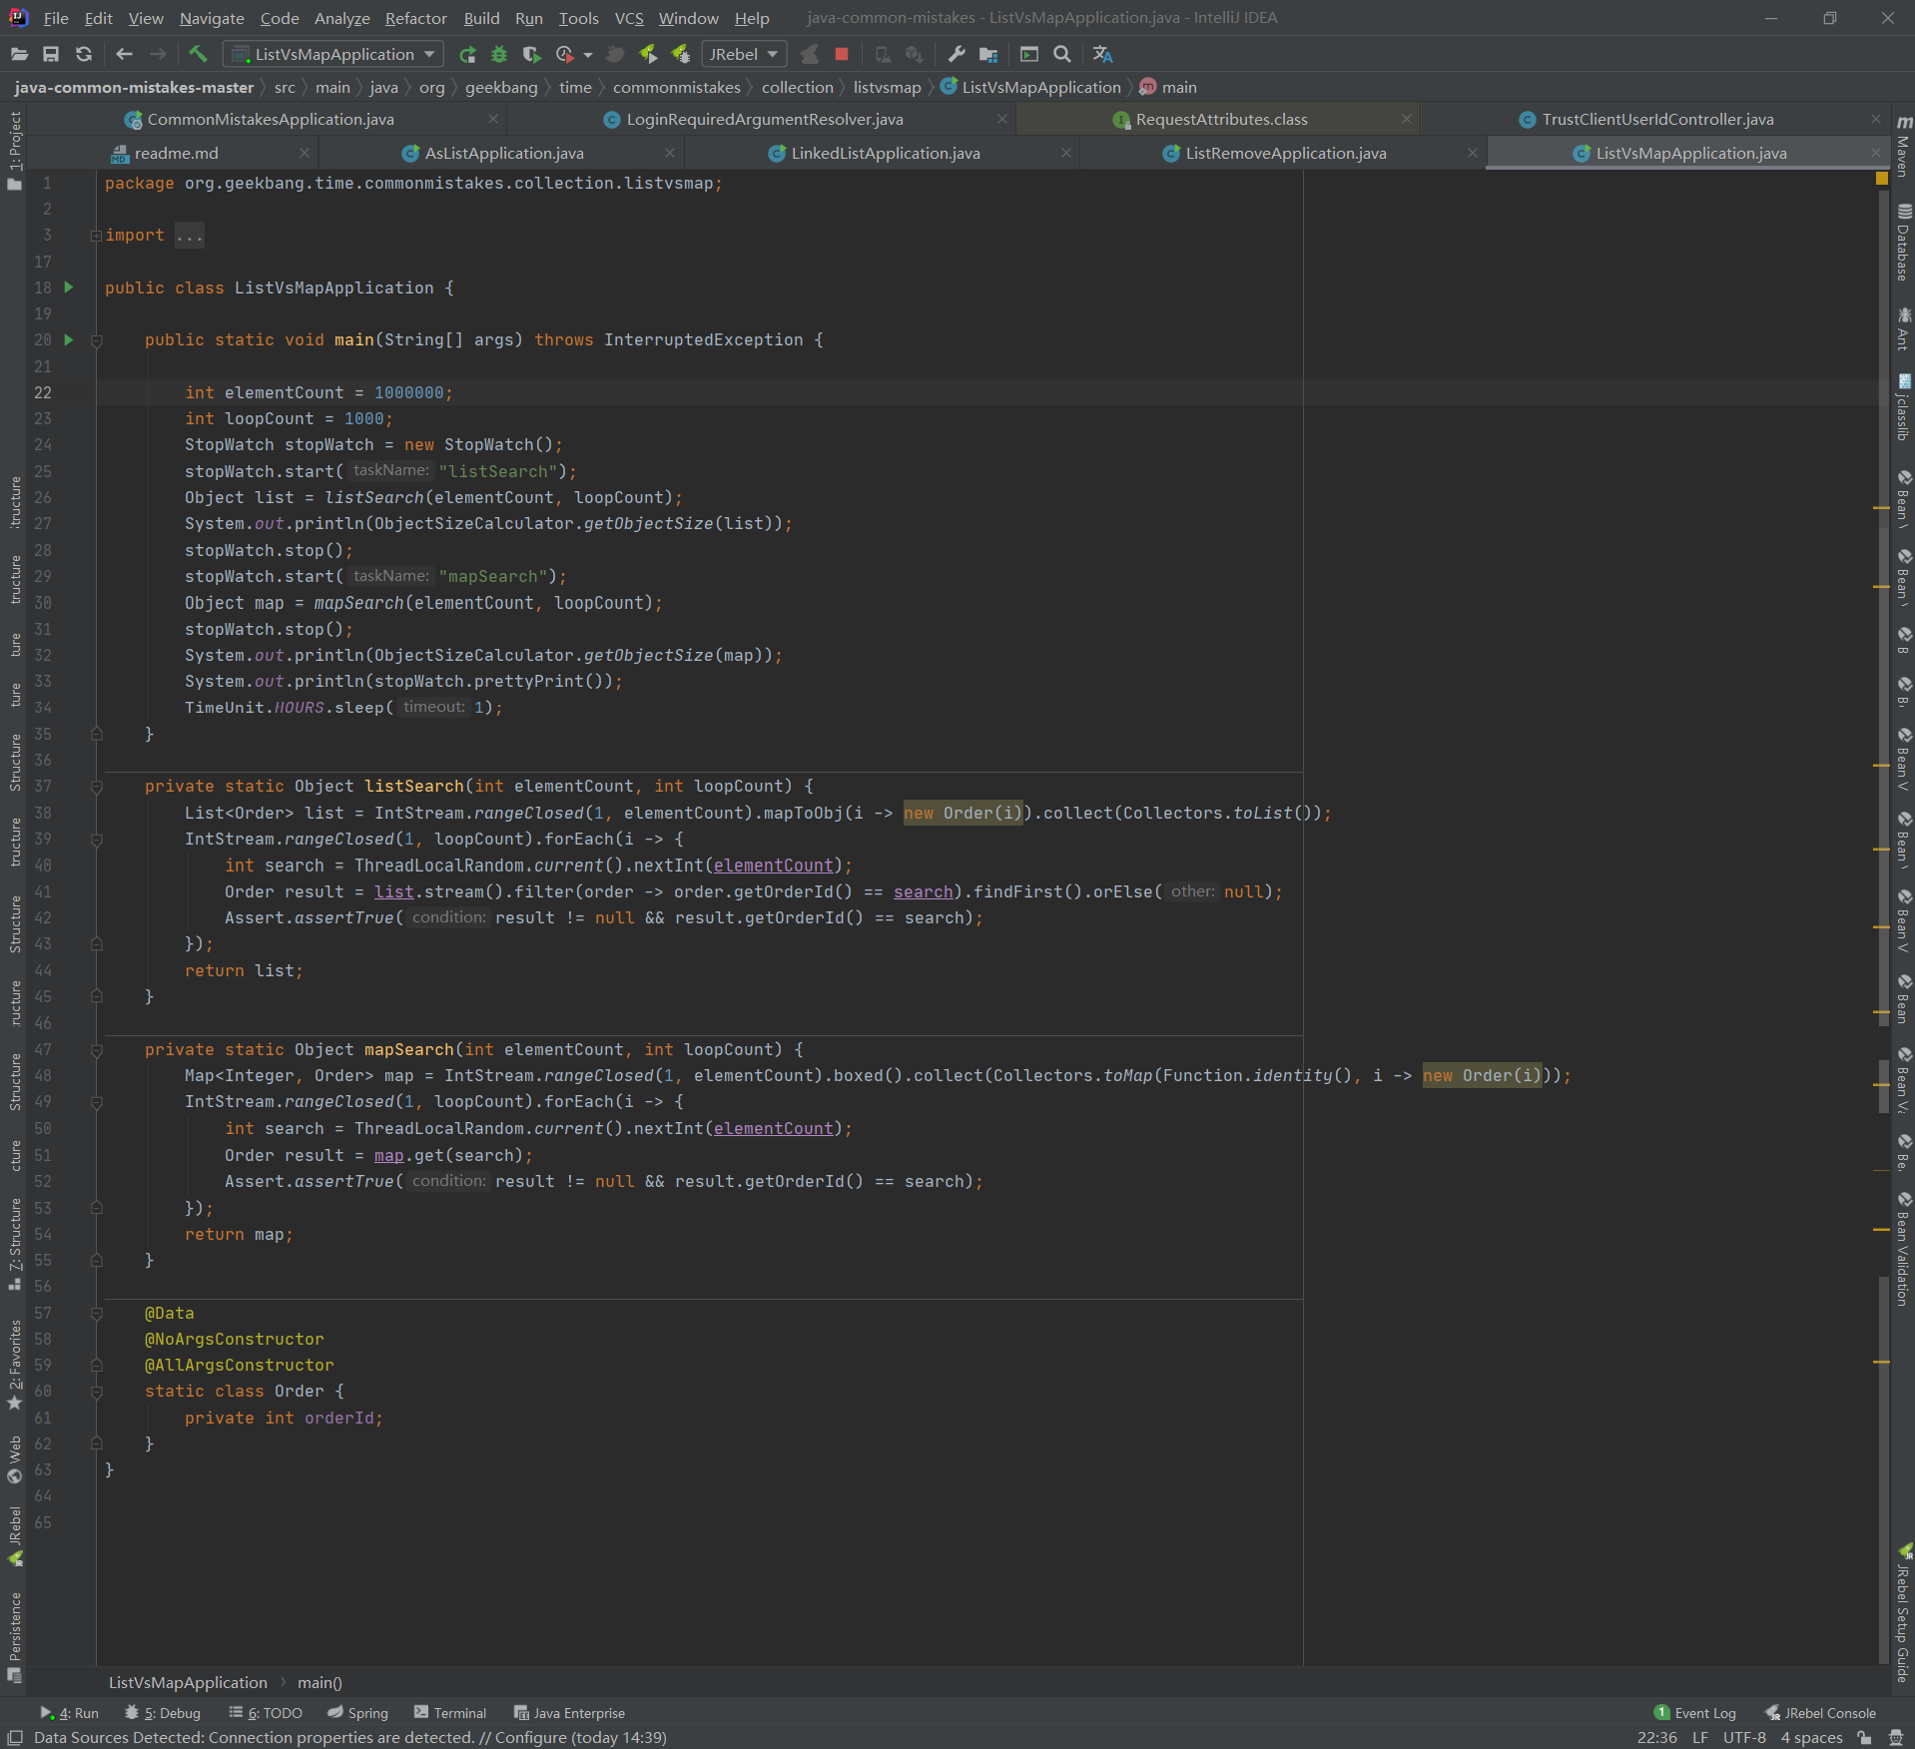Open file via the folder toolbar icon
The height and width of the screenshot is (1749, 1915).
coord(19,55)
